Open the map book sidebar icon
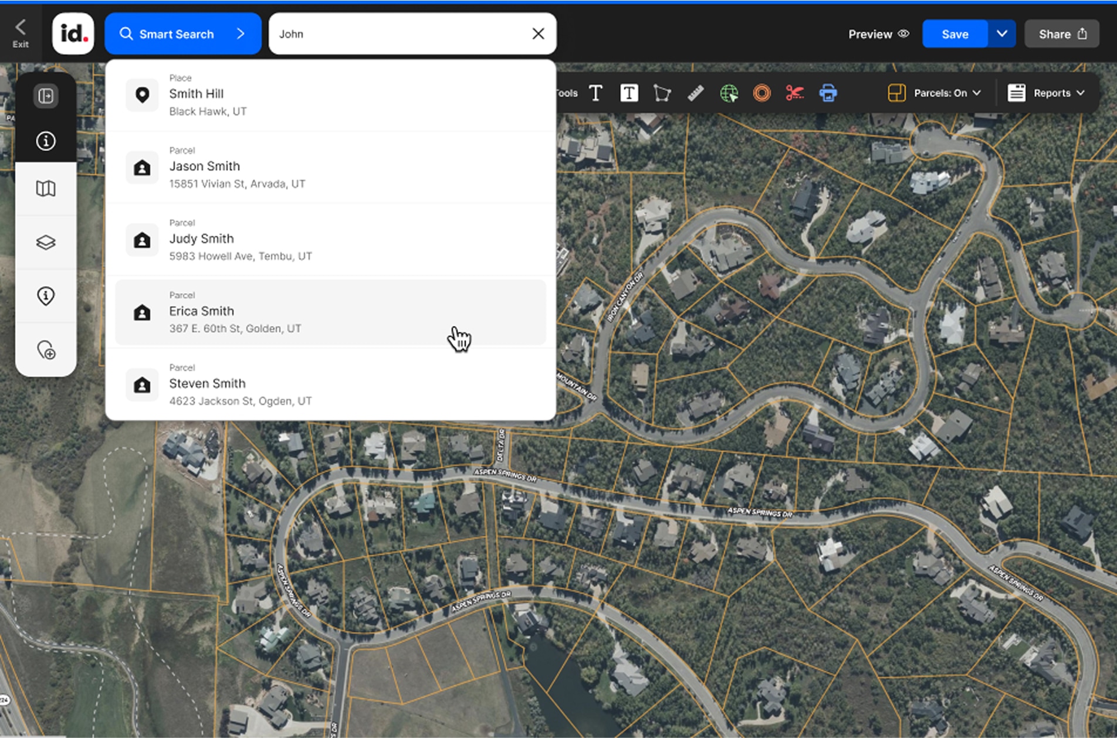1117x738 pixels. tap(46, 188)
